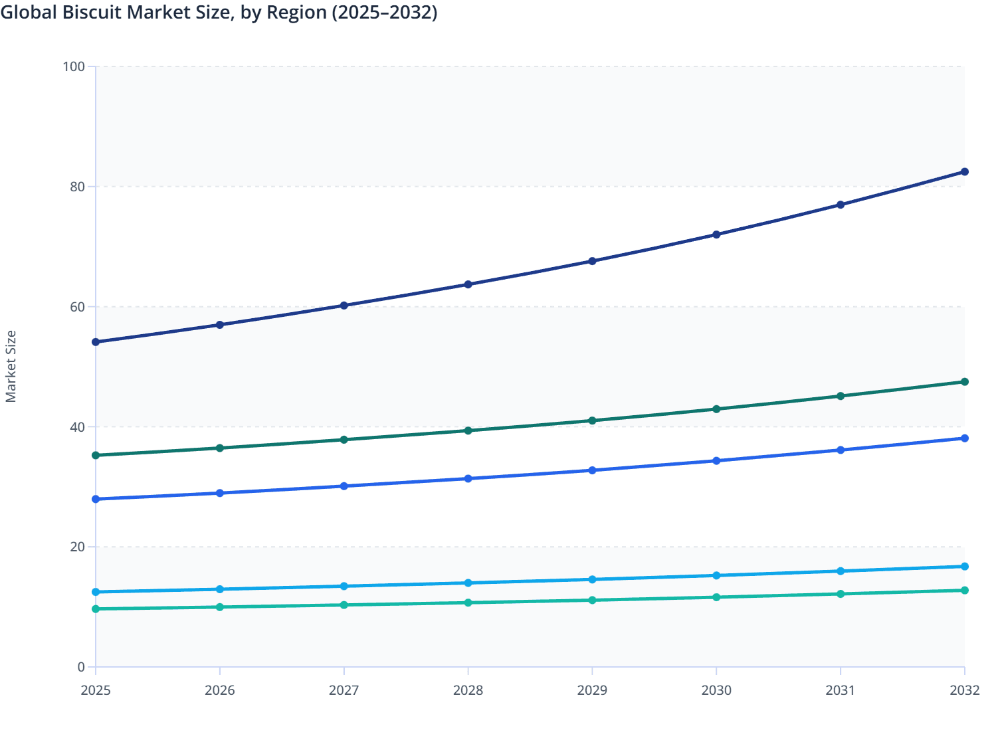Click the 2025 starting point of the navy line
Image resolution: width=1002 pixels, height=744 pixels.
pos(96,341)
